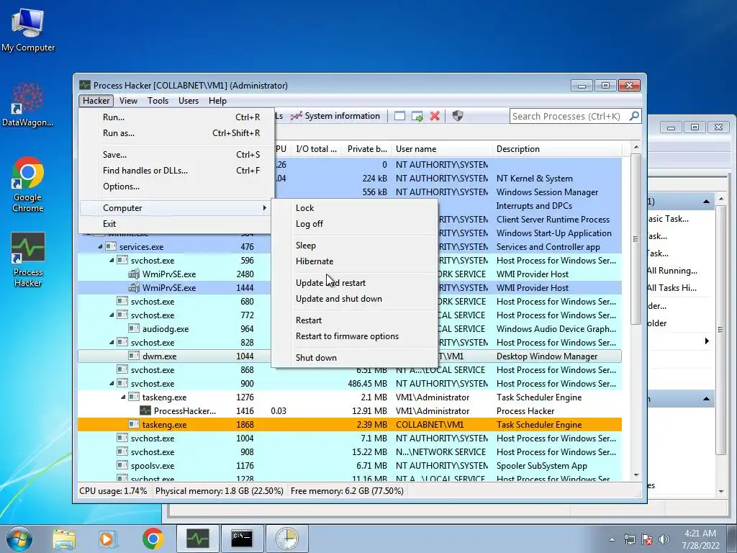Select Restart in Computer submenu
Image resolution: width=737 pixels, height=553 pixels.
pos(355,320)
